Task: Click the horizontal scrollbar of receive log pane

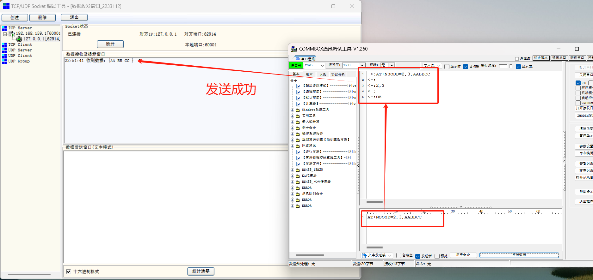Action: [375, 202]
